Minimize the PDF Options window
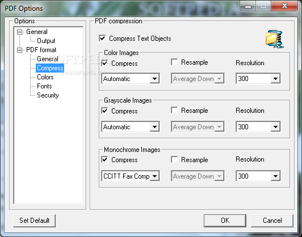This screenshot has height=237, width=302. click(x=248, y=6)
